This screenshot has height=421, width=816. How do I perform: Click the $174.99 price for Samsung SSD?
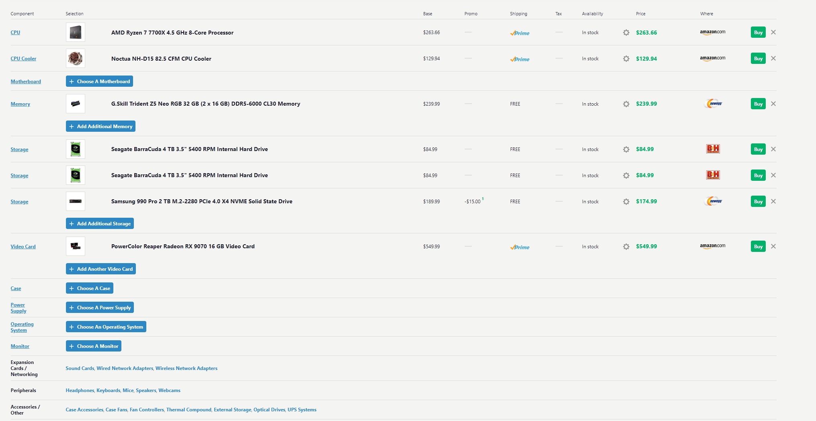[x=646, y=201]
